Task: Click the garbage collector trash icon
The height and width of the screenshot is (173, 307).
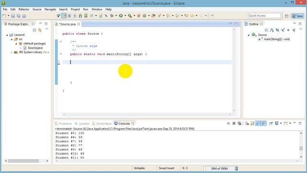Action: 236,169
